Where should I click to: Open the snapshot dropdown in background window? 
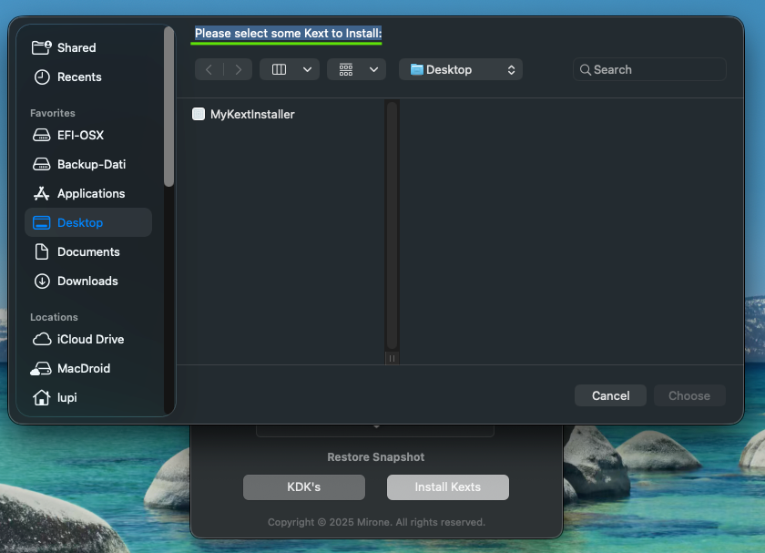[x=375, y=430]
